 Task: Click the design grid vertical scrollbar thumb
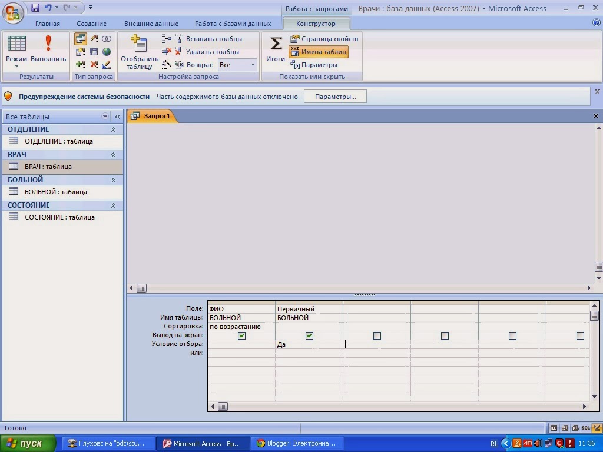point(594,316)
